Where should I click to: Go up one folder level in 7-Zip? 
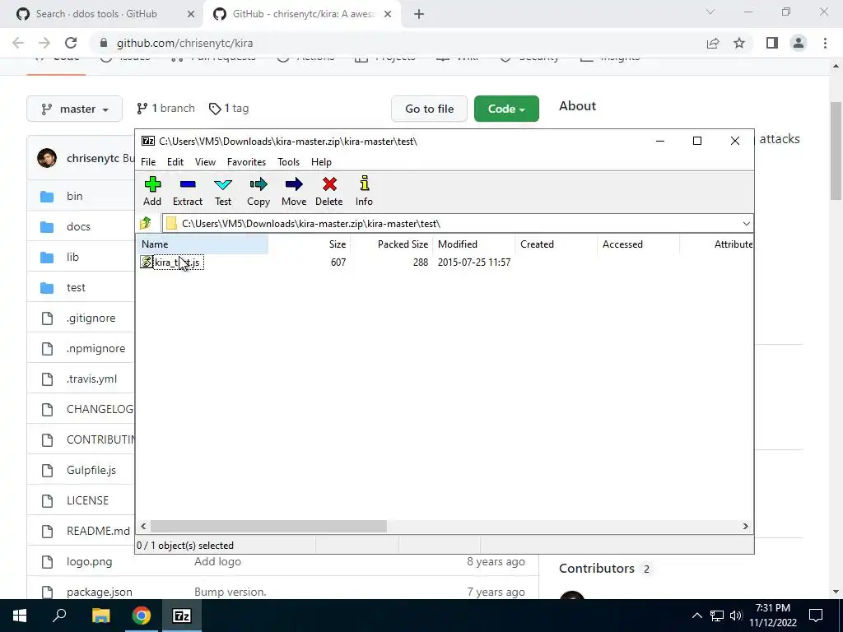click(x=145, y=223)
